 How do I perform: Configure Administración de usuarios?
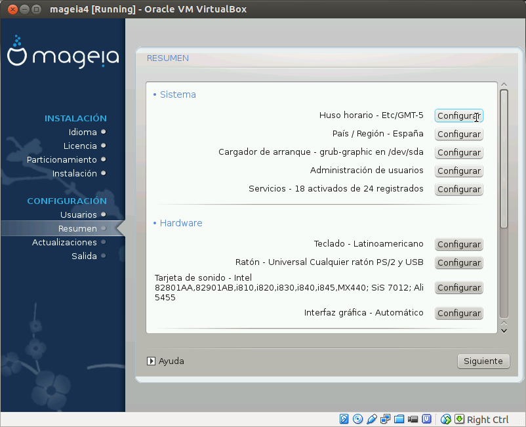(x=458, y=171)
